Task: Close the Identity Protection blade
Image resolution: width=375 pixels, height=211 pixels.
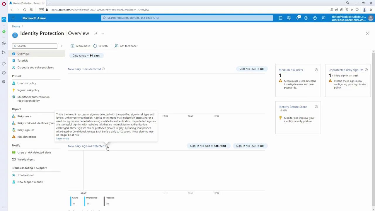Action: tap(367, 34)
